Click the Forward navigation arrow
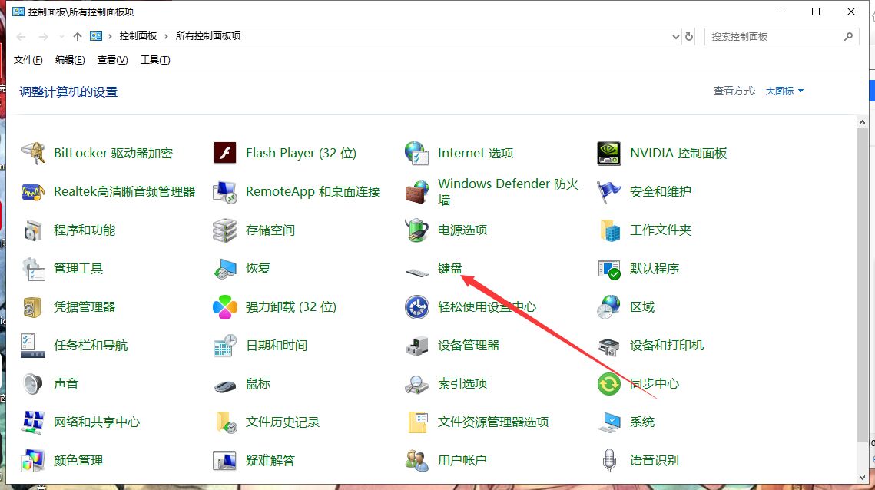This screenshot has height=490, width=875. (44, 37)
